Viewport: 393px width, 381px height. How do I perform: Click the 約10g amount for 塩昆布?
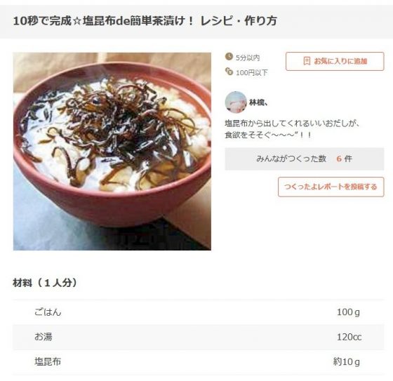pos(347,361)
